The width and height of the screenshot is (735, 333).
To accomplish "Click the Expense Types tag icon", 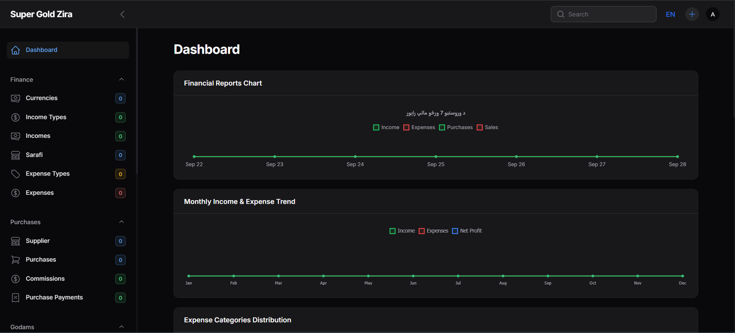I will point(16,174).
